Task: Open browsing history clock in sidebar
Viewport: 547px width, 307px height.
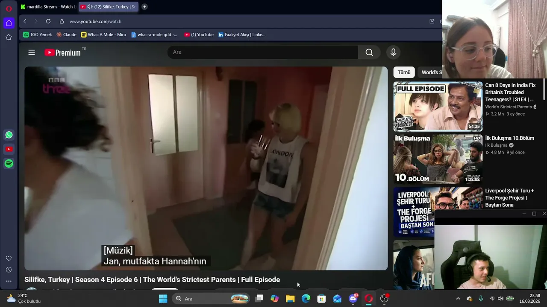Action: coord(9,270)
